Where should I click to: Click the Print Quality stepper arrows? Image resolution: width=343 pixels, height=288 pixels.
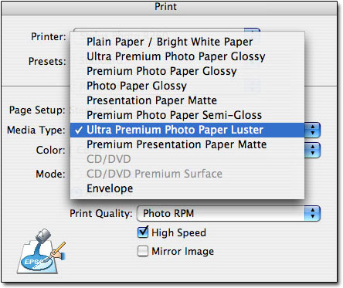tap(312, 213)
